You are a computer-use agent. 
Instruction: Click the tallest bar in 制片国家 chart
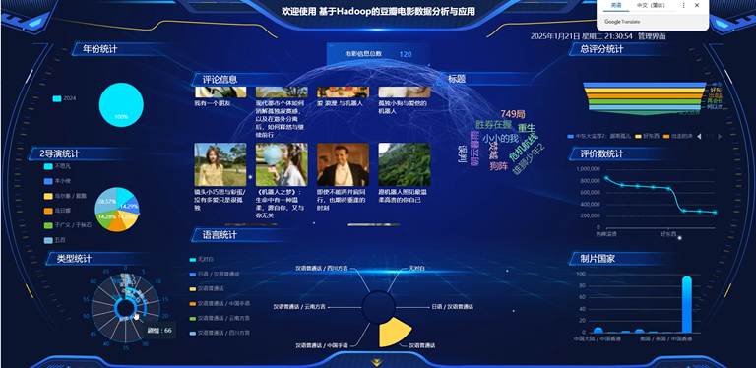click(687, 304)
